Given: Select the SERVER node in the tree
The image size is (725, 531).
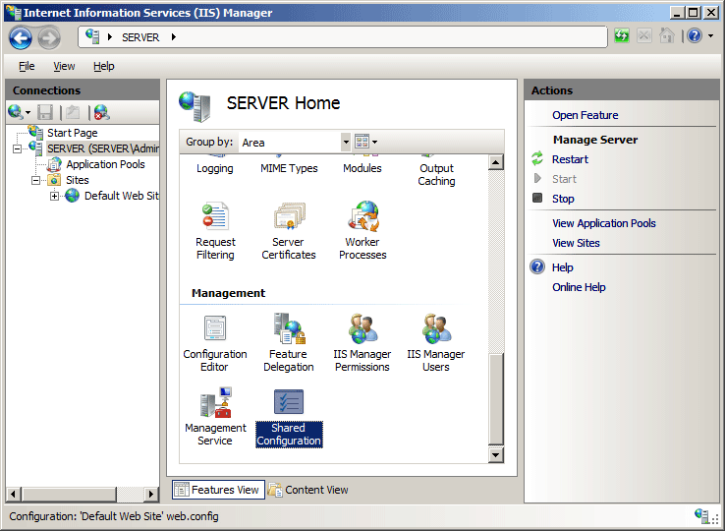Looking at the screenshot, I should (102, 148).
